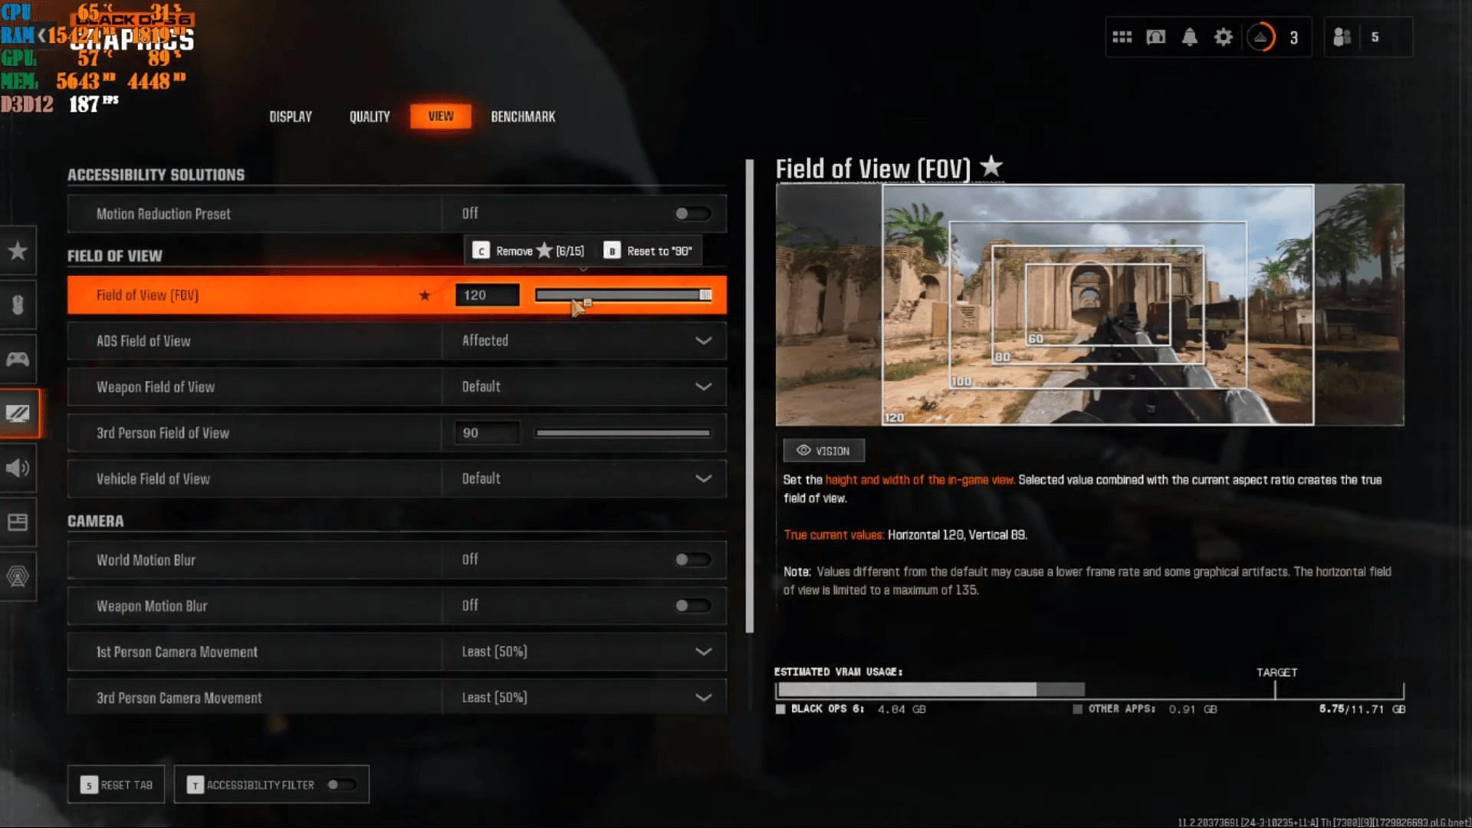Screen dimensions: 1472x828
Task: Click RESET TAB button
Action: (114, 784)
